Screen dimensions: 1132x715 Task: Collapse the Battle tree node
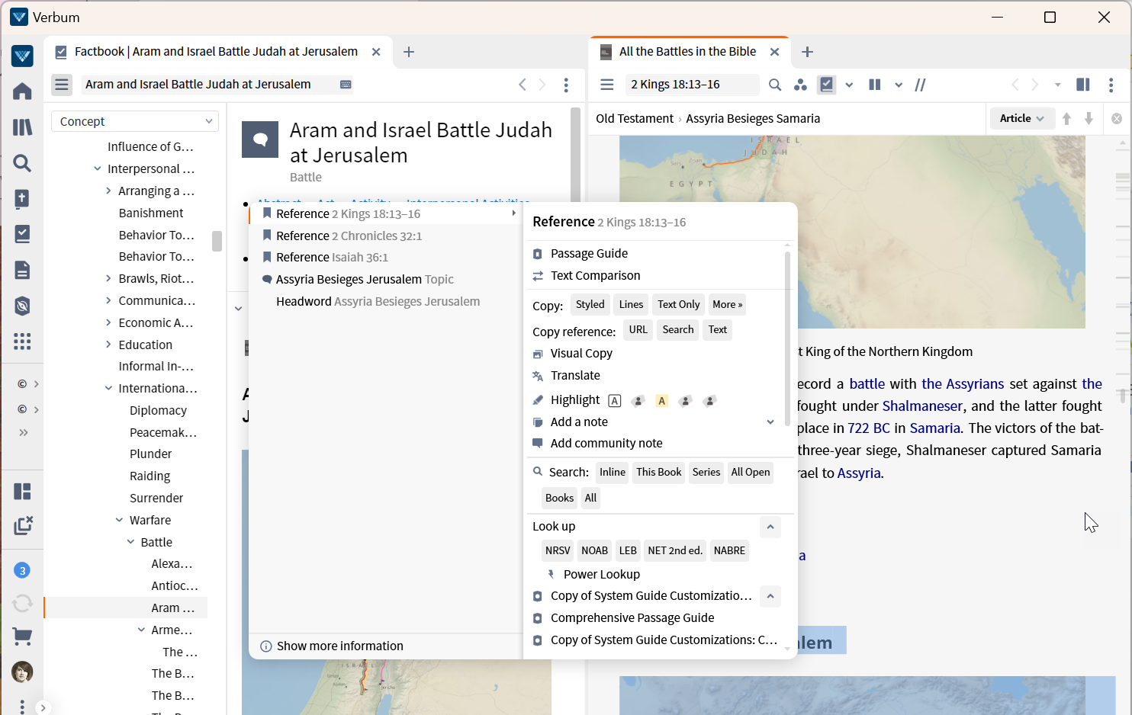[x=130, y=543]
